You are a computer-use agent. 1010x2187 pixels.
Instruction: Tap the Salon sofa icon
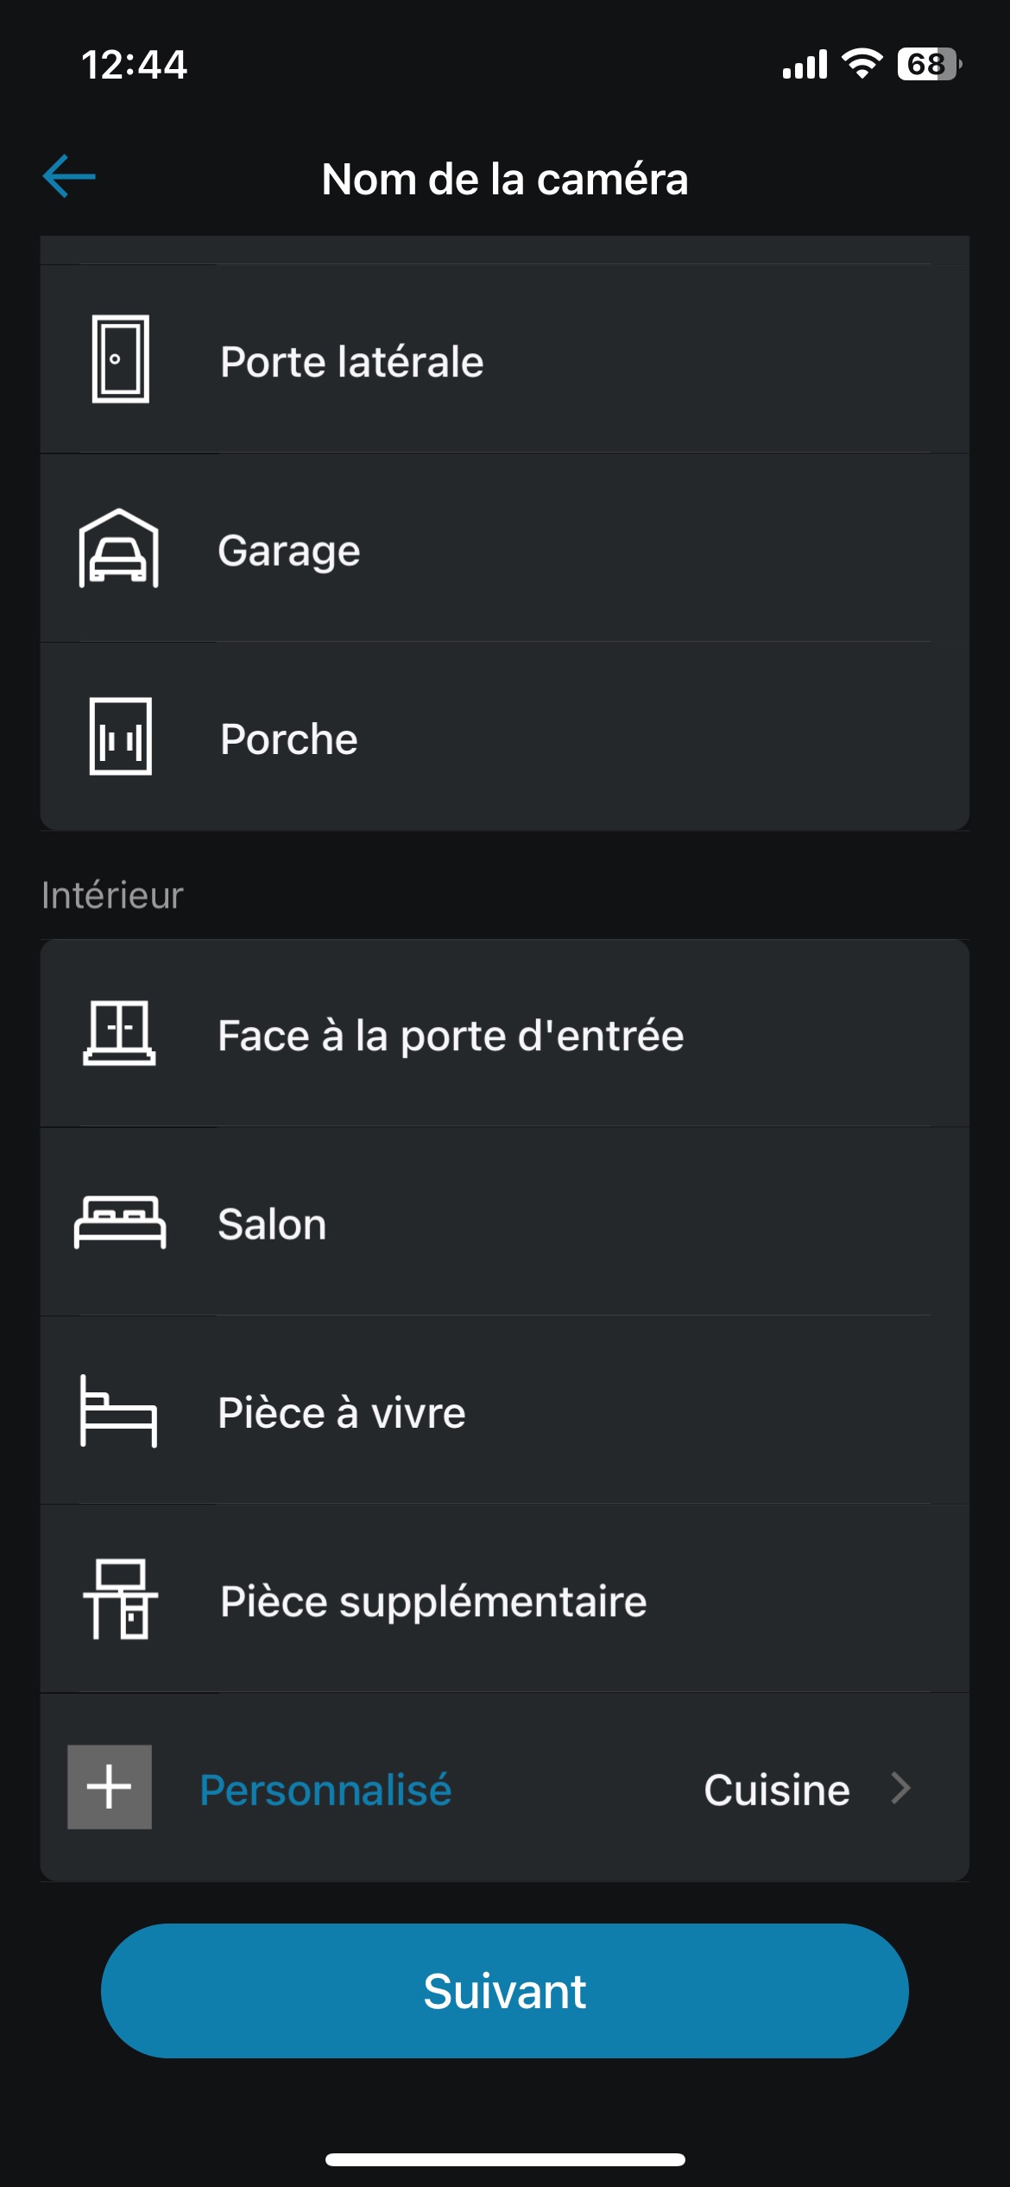[x=119, y=1222]
